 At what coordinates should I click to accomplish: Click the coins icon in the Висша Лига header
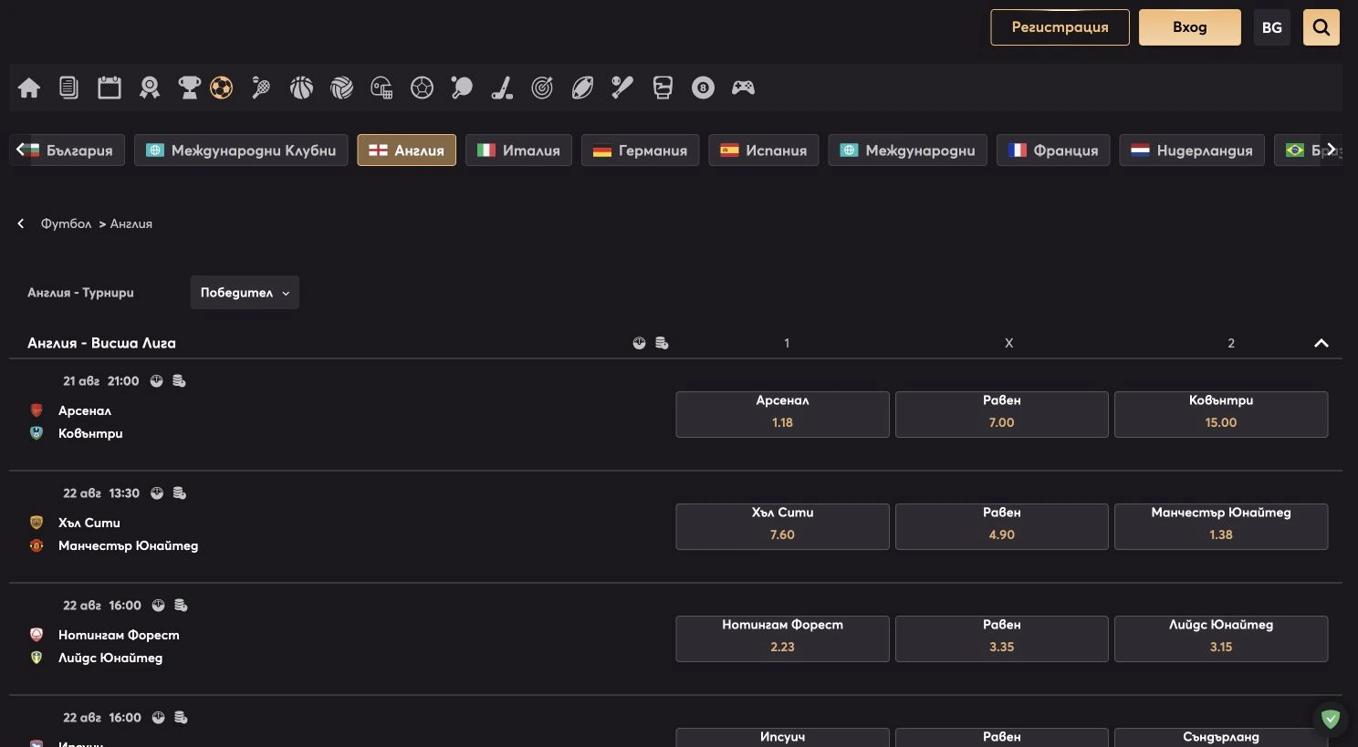click(662, 343)
